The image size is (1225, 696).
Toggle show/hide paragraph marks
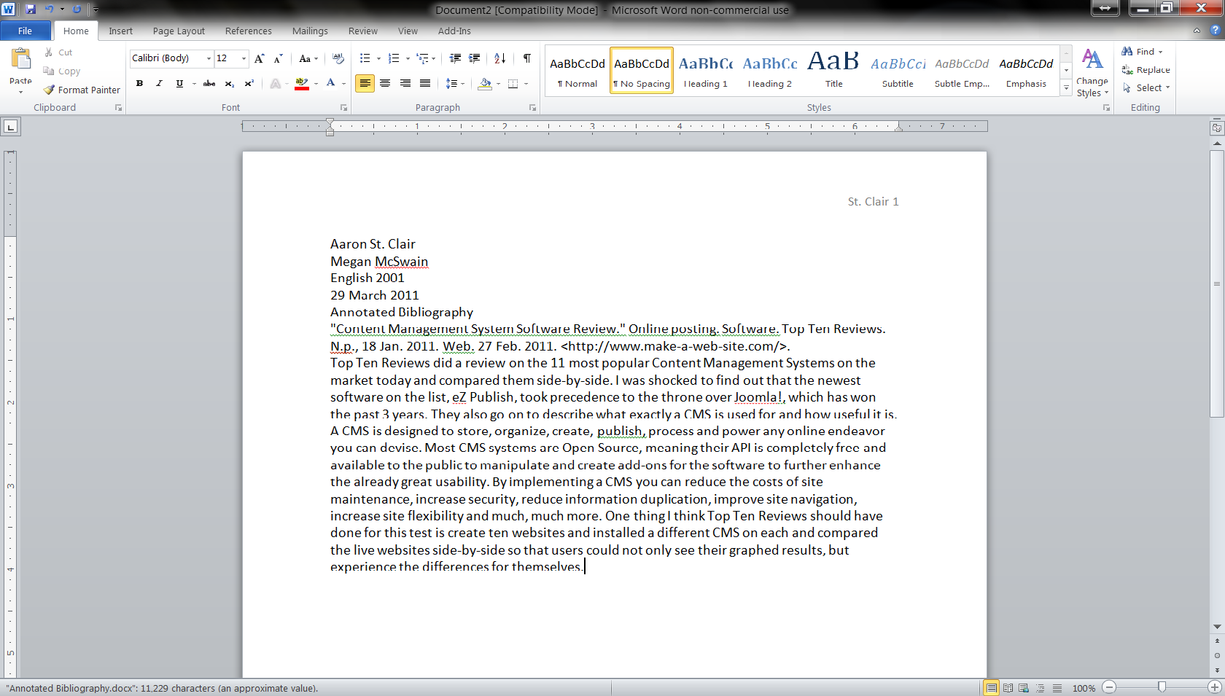tap(526, 58)
